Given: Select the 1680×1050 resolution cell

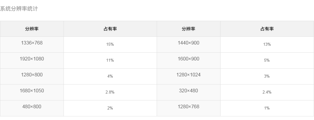Looking at the screenshot, I should point(32,92).
